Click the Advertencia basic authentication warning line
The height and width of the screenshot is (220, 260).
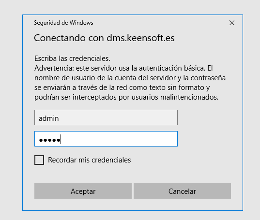123,68
